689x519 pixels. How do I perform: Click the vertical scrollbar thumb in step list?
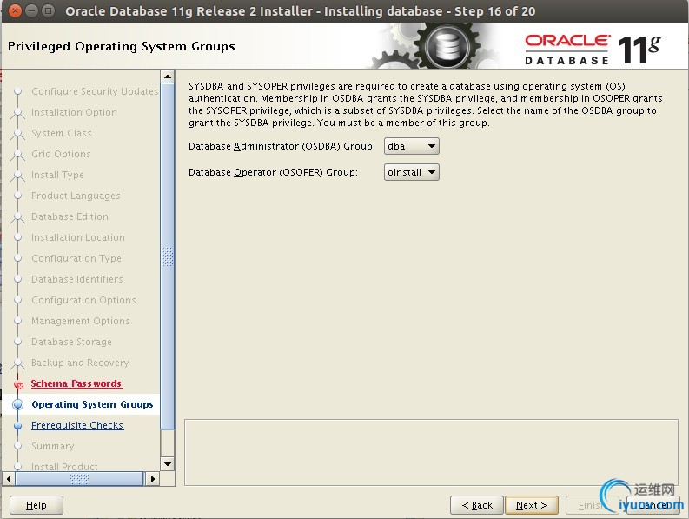[x=168, y=256]
